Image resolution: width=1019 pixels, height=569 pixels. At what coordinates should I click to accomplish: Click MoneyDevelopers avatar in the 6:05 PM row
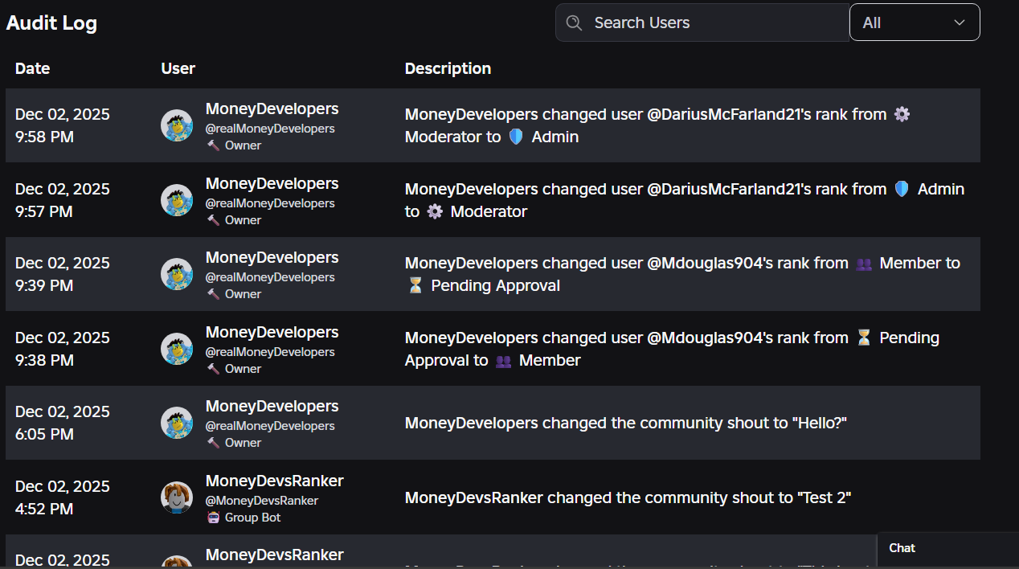(177, 423)
